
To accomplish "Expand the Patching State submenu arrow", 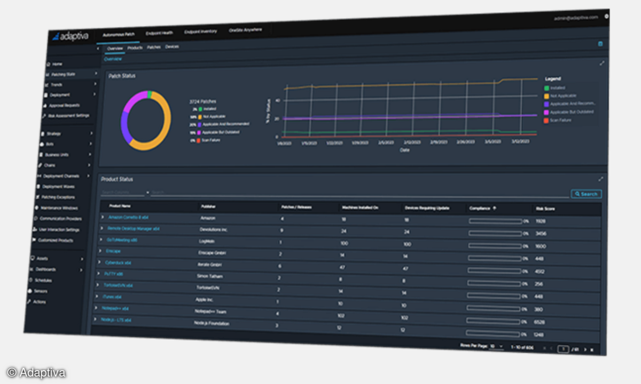I will [x=96, y=74].
